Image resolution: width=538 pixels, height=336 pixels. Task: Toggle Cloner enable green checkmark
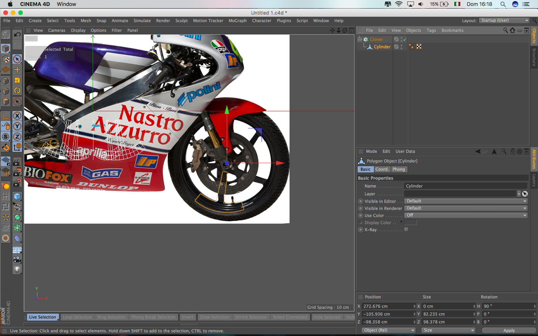(405, 39)
